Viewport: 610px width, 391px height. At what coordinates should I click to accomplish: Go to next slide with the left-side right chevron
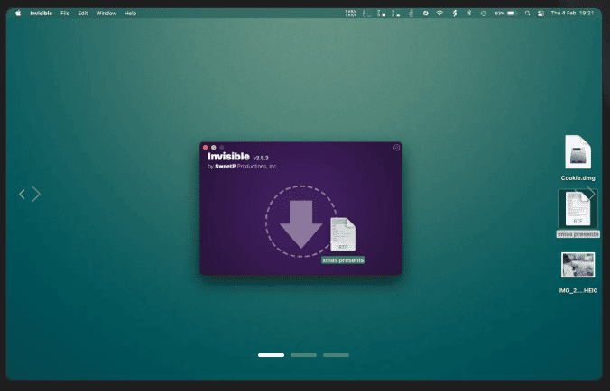(x=36, y=194)
